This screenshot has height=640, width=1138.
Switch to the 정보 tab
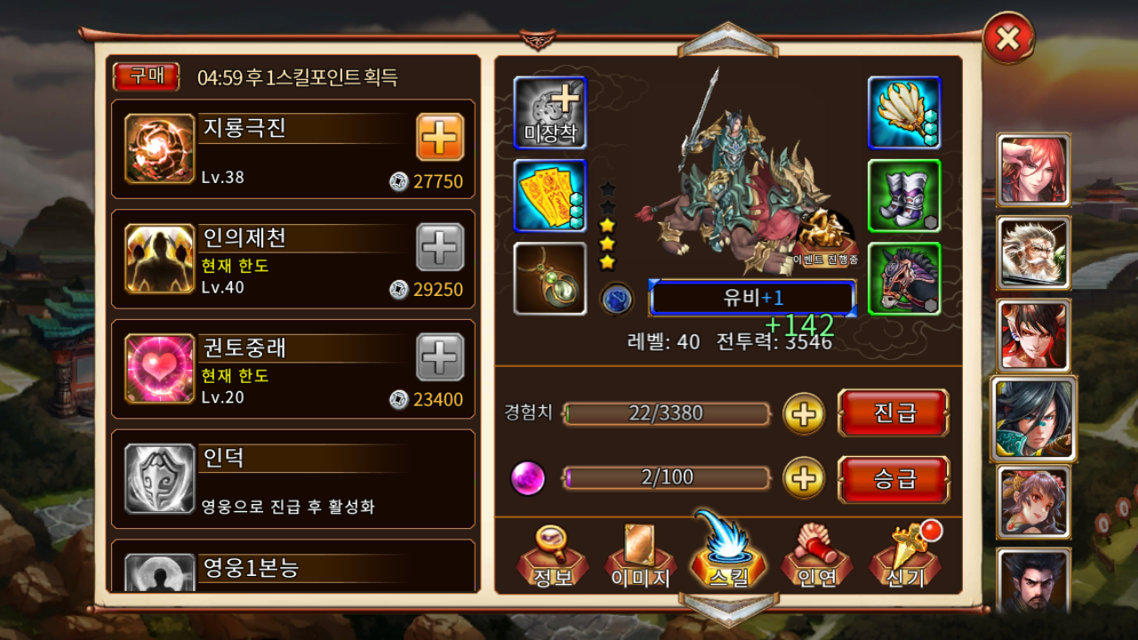pyautogui.click(x=553, y=556)
